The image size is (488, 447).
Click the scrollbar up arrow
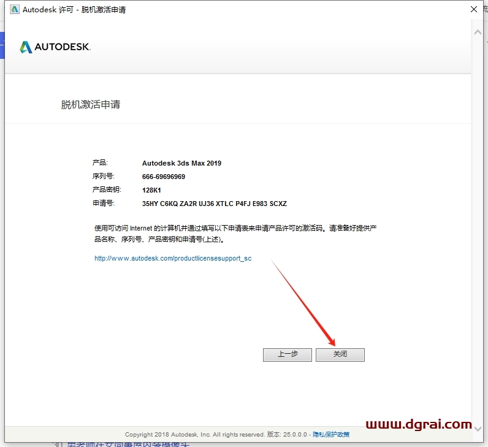478,32
